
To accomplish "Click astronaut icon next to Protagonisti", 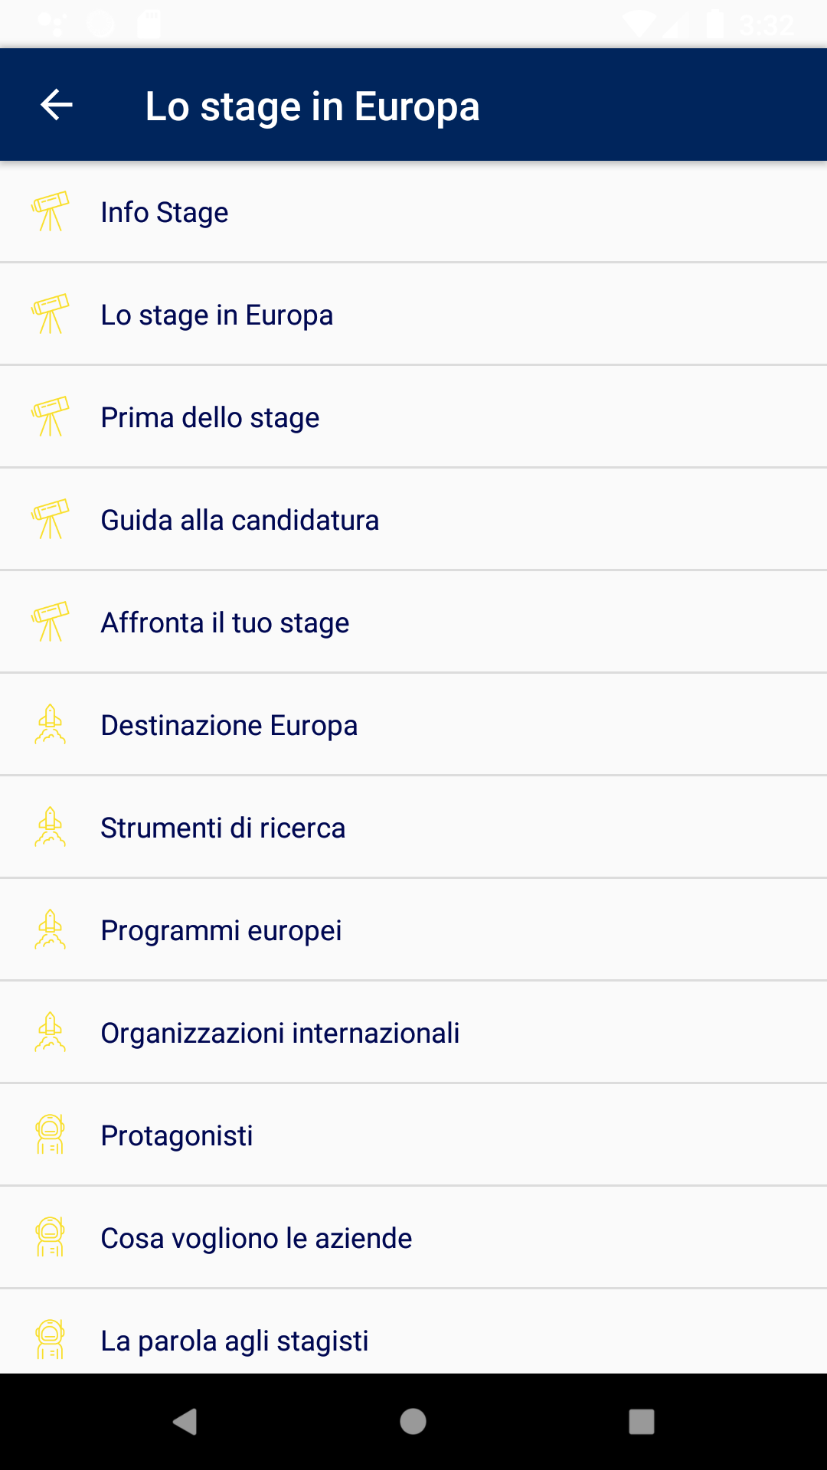I will pyautogui.click(x=51, y=1135).
